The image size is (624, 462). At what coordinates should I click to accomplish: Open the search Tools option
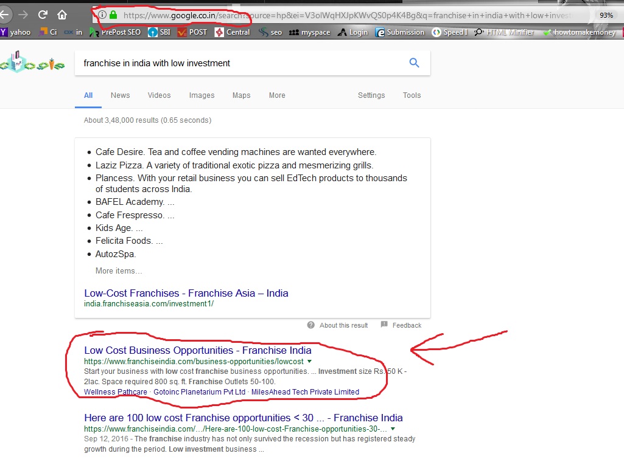click(412, 95)
